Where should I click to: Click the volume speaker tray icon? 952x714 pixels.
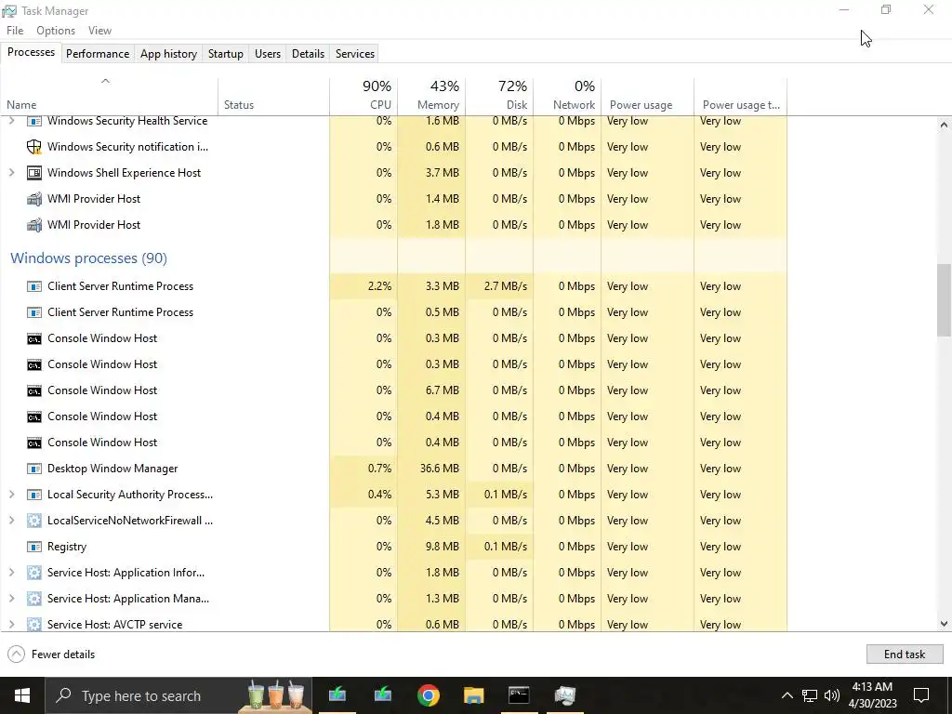point(832,695)
